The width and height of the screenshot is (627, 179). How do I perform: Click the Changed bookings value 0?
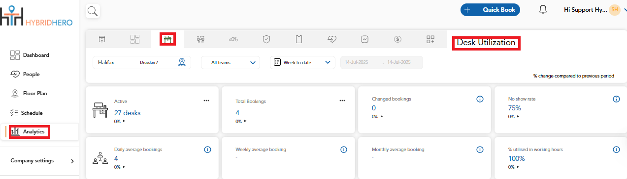tap(374, 108)
